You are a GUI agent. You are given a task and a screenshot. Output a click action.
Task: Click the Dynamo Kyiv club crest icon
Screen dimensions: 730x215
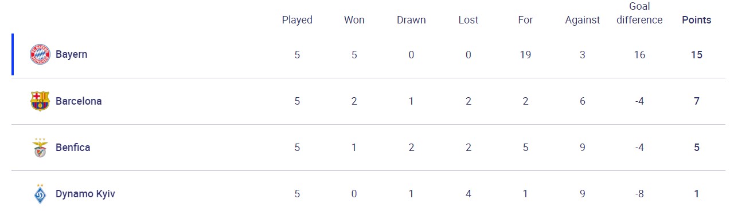[x=40, y=194]
